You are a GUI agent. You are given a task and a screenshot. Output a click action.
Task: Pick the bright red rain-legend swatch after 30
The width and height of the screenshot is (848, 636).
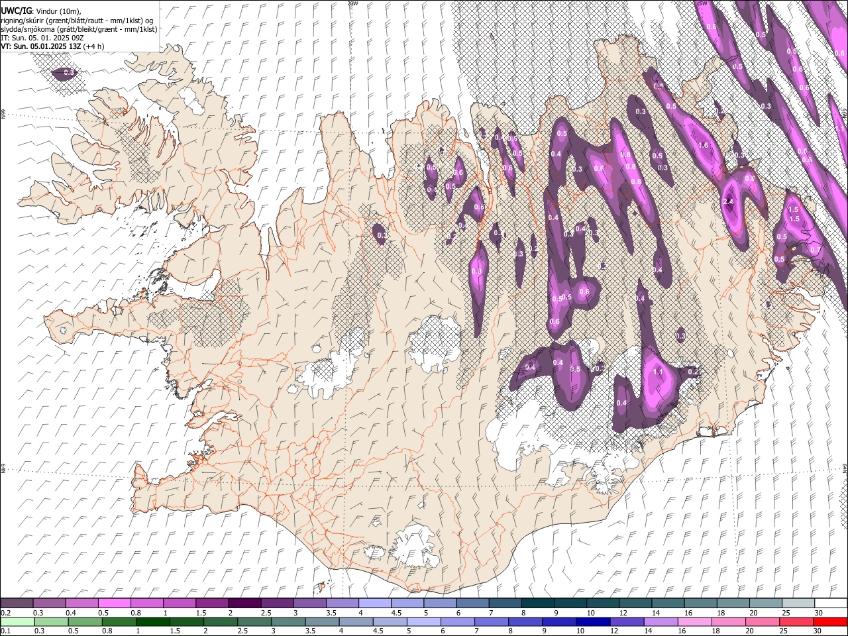[829, 622]
